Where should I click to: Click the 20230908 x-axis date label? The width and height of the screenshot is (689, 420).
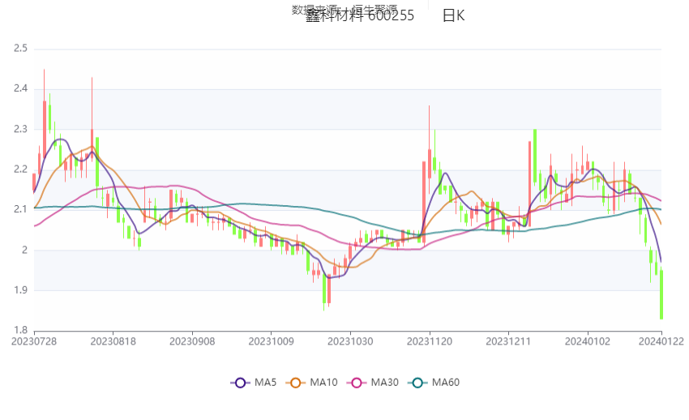click(192, 341)
